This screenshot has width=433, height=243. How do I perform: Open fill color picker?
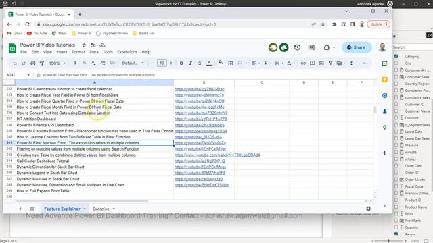pos(221,63)
